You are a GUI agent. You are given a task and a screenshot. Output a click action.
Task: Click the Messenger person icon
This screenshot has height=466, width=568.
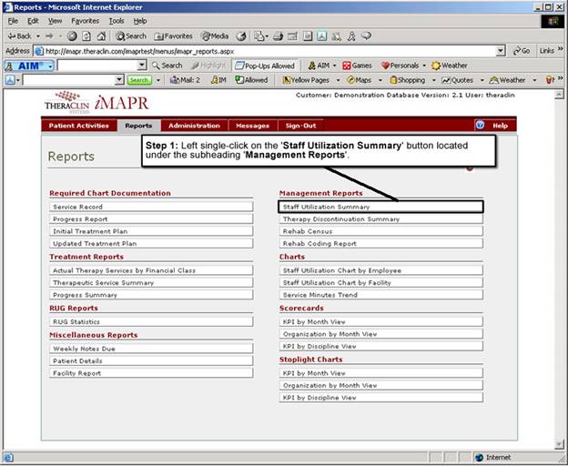(351, 35)
